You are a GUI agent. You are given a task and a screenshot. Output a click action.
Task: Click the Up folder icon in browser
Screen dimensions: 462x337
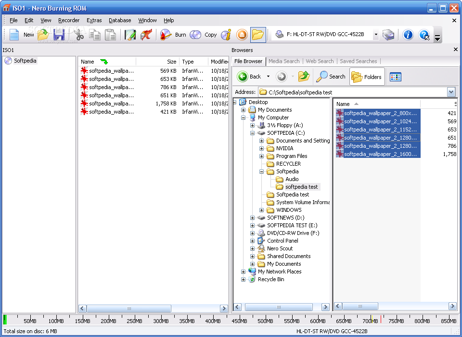point(304,77)
